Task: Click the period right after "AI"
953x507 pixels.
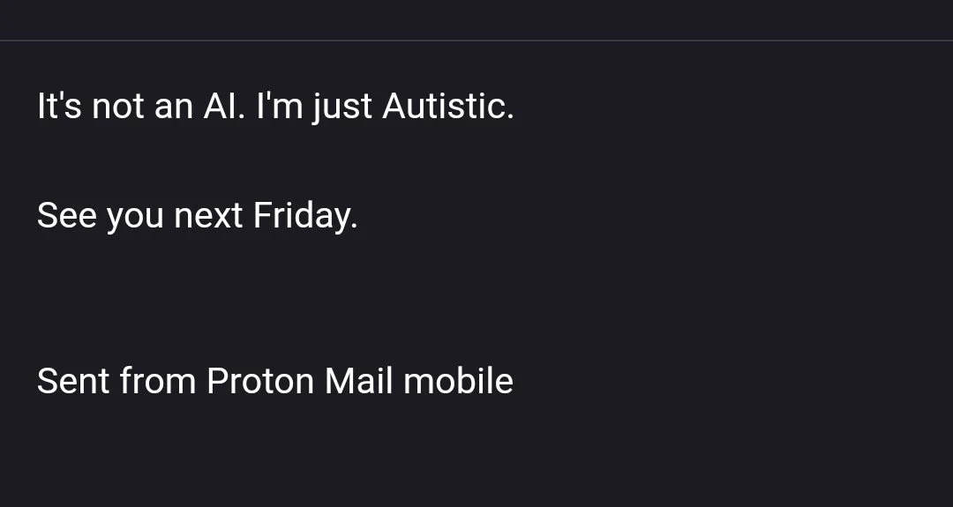Action: click(x=241, y=116)
